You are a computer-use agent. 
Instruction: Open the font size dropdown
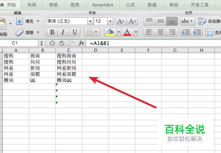(x=110, y=21)
